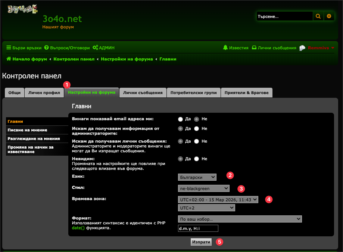343x252 pixels.
Task: Open the Remmivs user dropdown
Action: click(x=321, y=48)
